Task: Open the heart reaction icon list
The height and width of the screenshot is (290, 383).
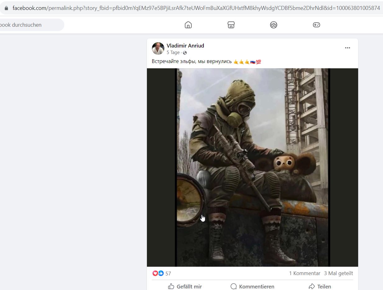Action: [x=155, y=273]
